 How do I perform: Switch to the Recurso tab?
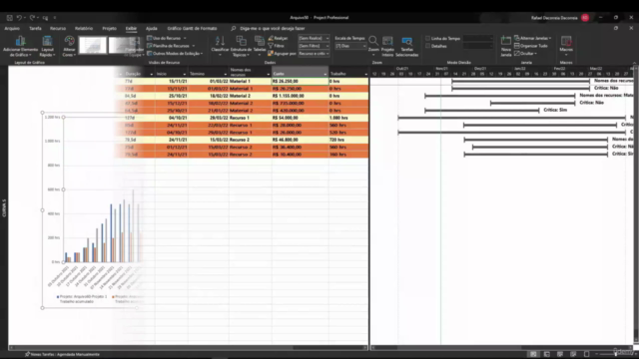pos(58,29)
